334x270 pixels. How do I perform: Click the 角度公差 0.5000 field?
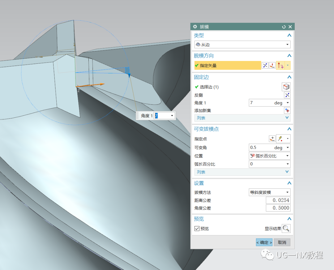click(x=278, y=208)
